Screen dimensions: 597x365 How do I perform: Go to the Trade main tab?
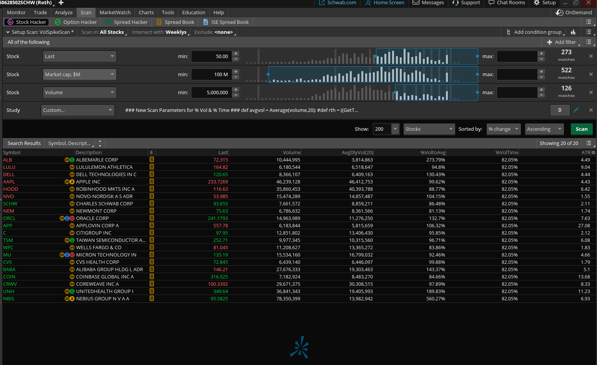(x=40, y=13)
